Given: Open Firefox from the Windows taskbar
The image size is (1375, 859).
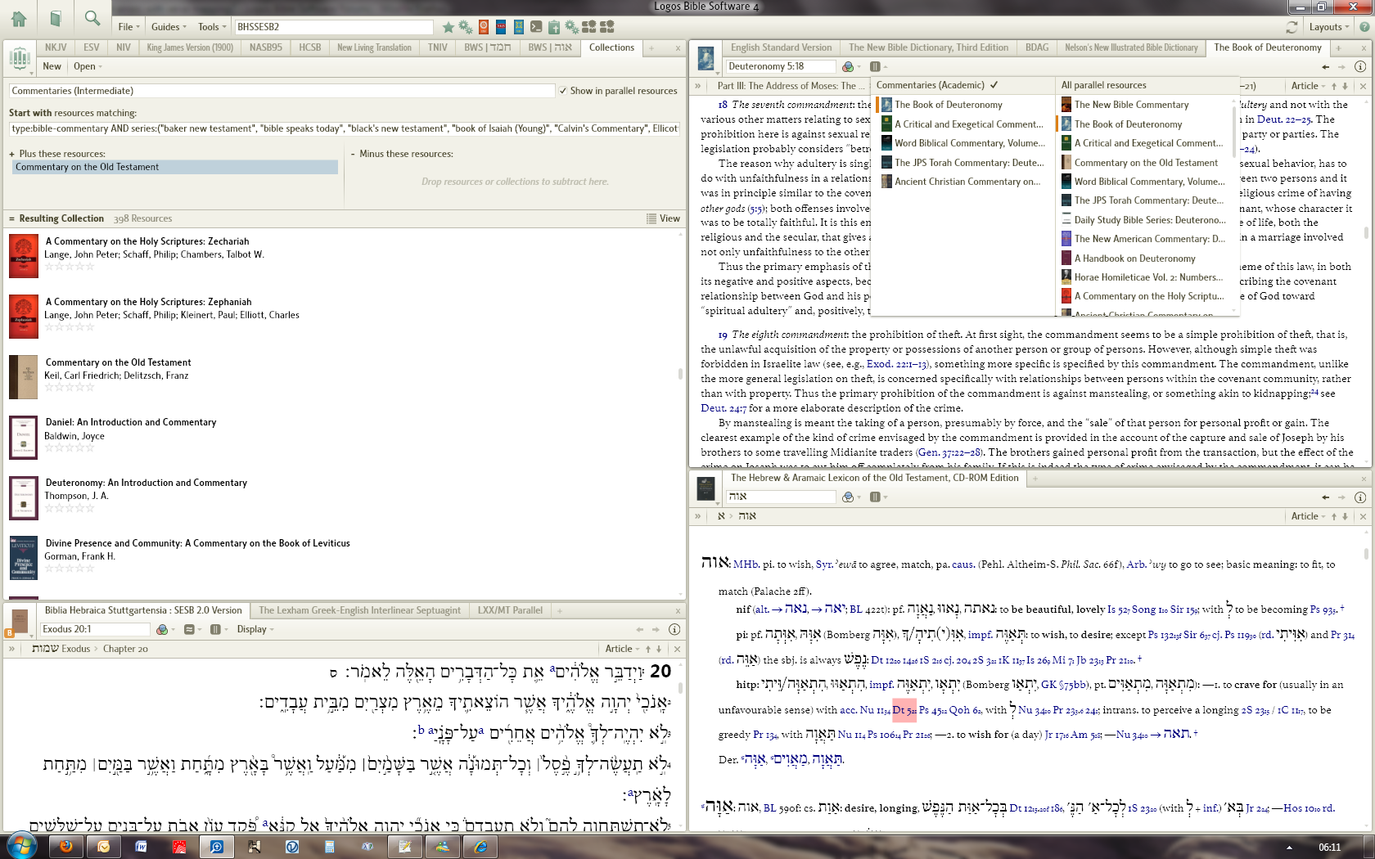Looking at the screenshot, I should pos(68,847).
